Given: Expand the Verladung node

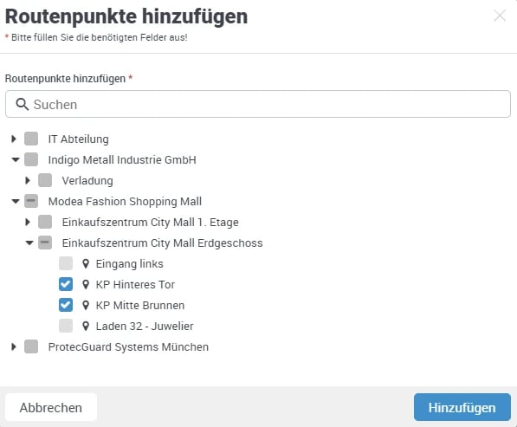Looking at the screenshot, I should (28, 180).
